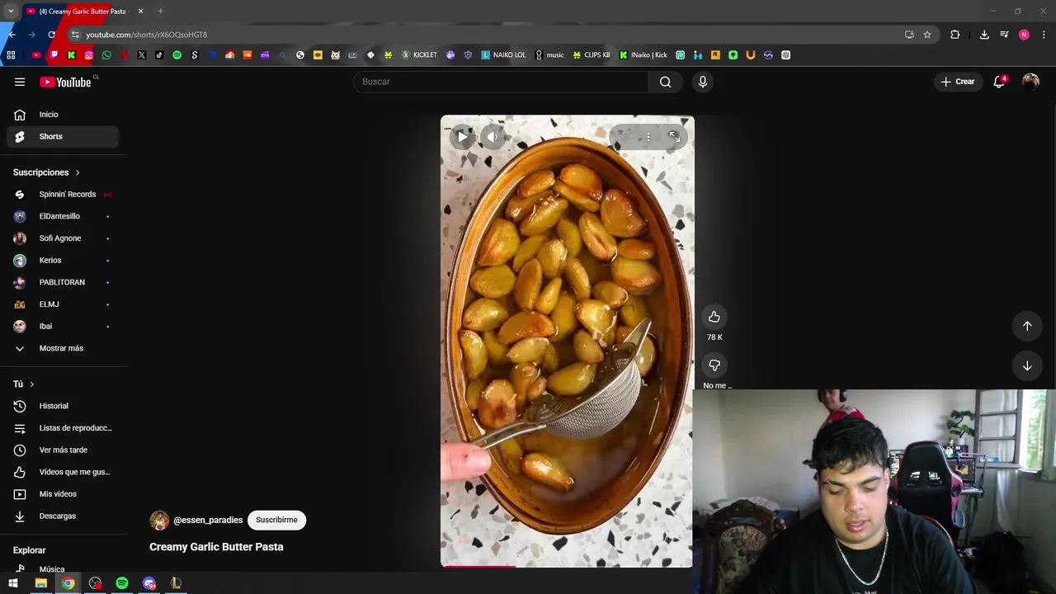Image resolution: width=1056 pixels, height=594 pixels.
Task: Open League of Legends taskbar icon
Action: tap(176, 583)
